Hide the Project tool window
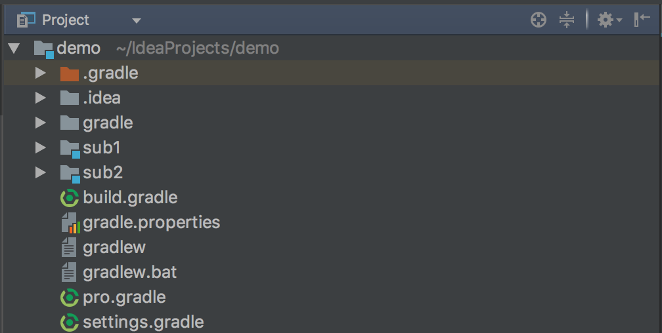 coord(642,20)
